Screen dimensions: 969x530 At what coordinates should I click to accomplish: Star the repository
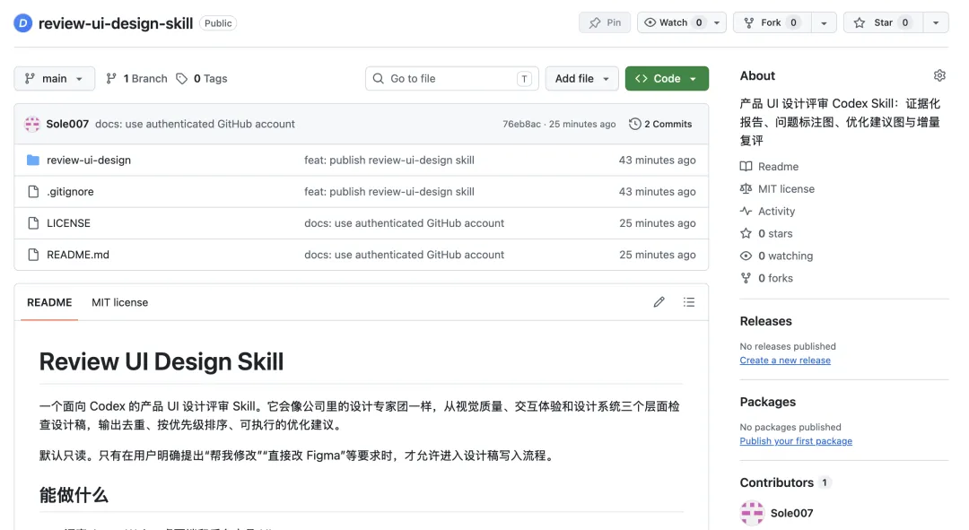(x=883, y=22)
